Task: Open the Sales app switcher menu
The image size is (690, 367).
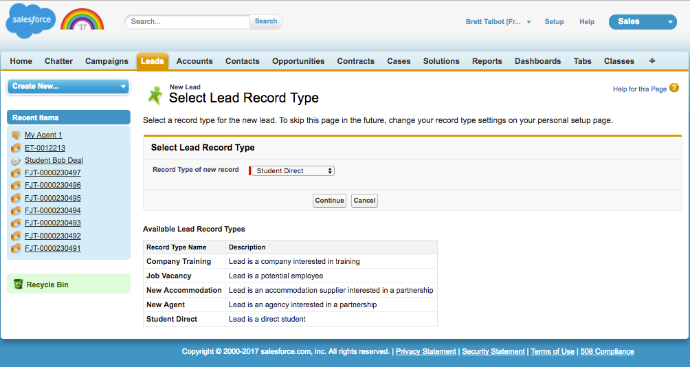Action: (x=642, y=22)
